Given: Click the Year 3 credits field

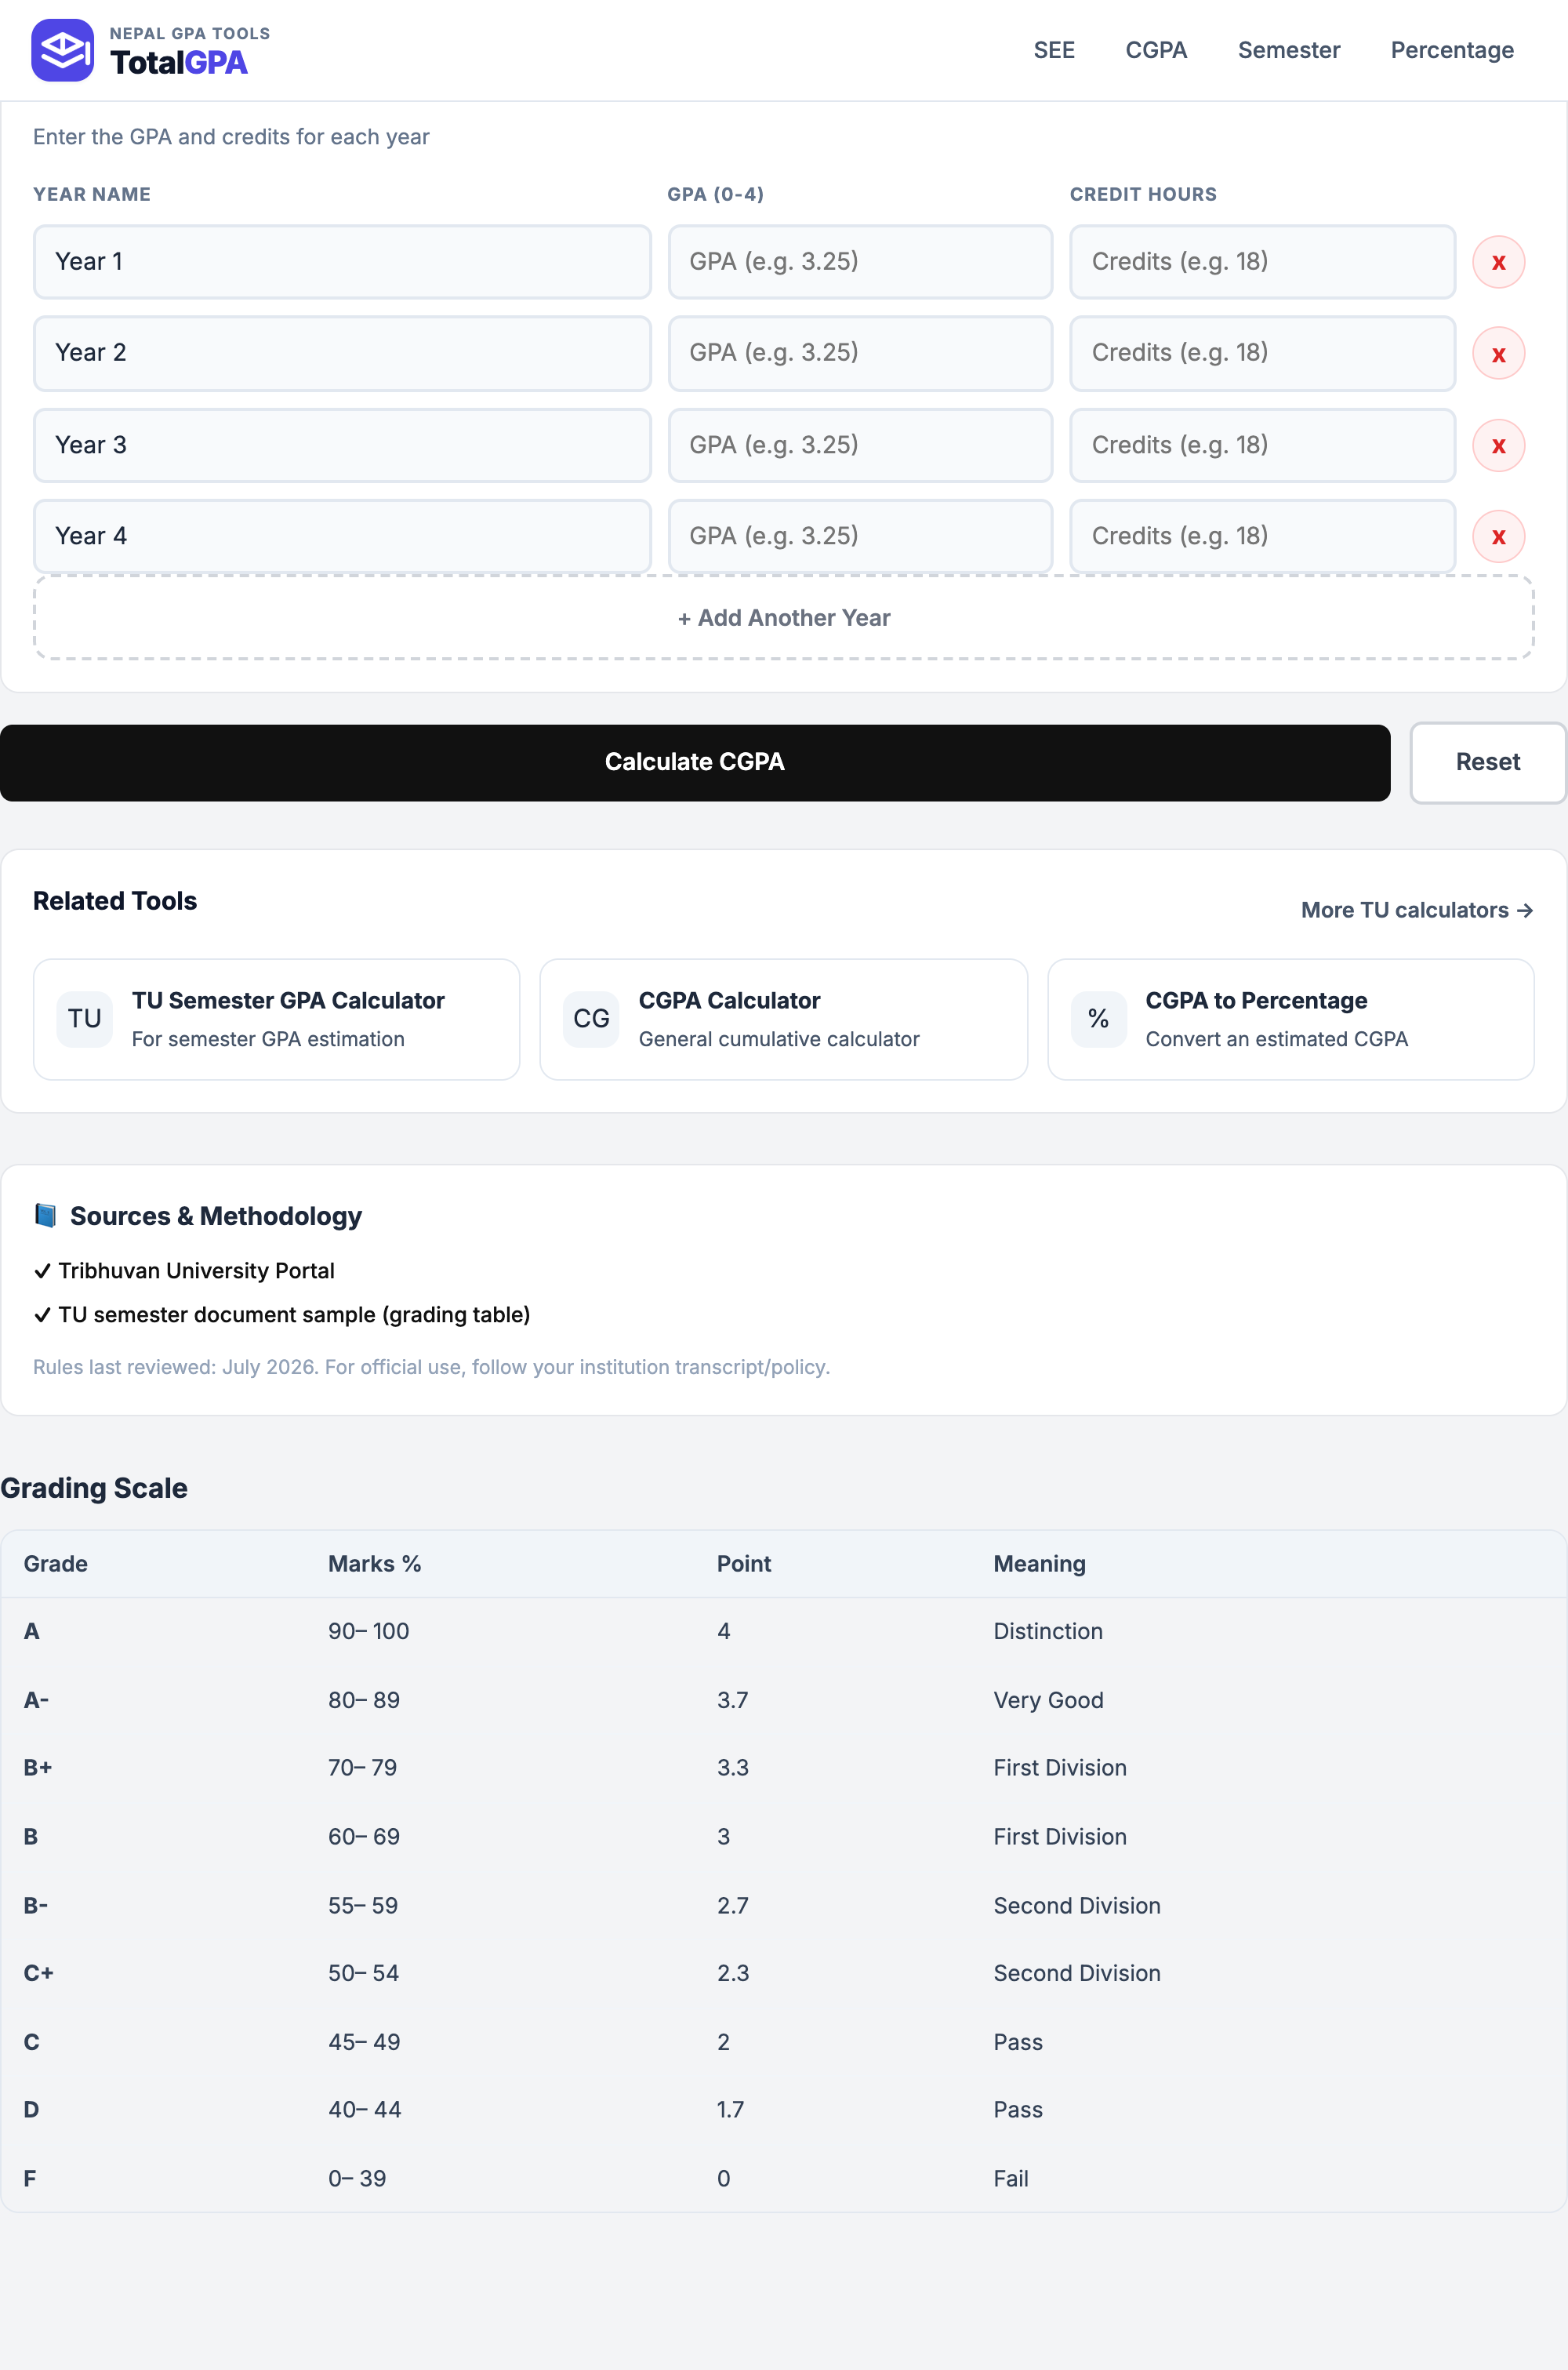Looking at the screenshot, I should point(1262,445).
